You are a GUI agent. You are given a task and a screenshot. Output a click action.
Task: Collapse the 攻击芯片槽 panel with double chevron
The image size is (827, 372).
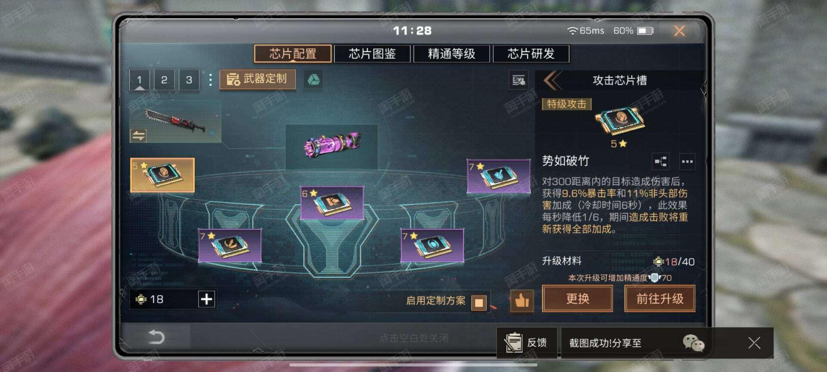(552, 80)
